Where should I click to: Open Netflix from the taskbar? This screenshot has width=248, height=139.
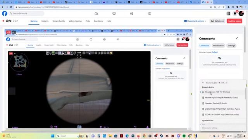(x=121, y=136)
